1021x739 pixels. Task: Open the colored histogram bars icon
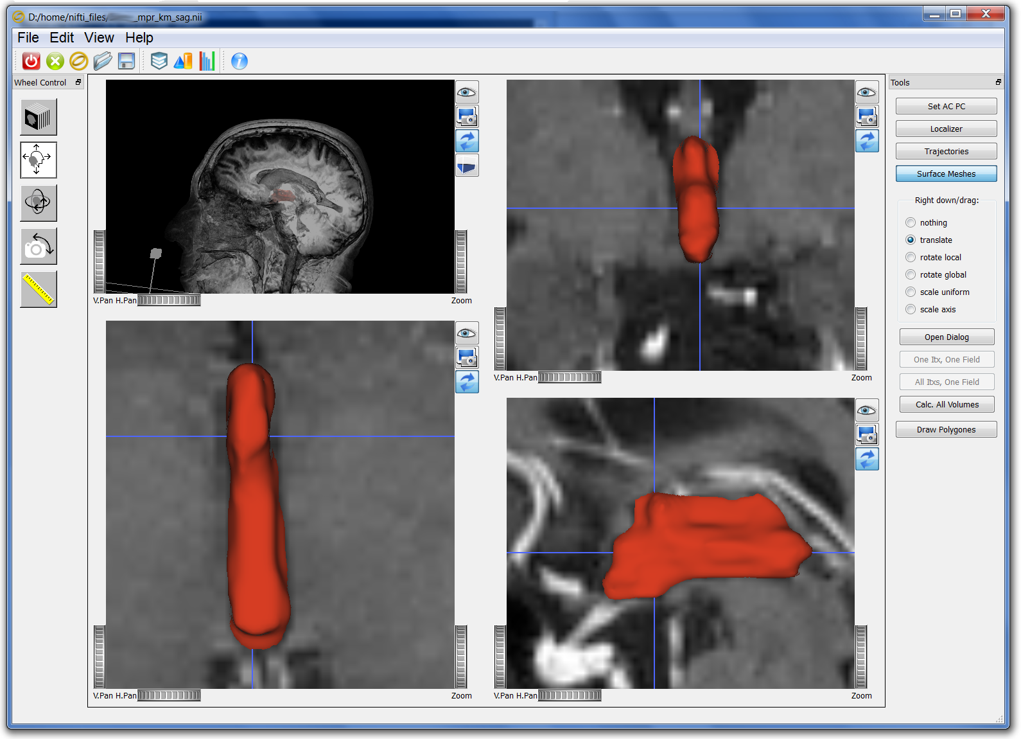coord(207,61)
